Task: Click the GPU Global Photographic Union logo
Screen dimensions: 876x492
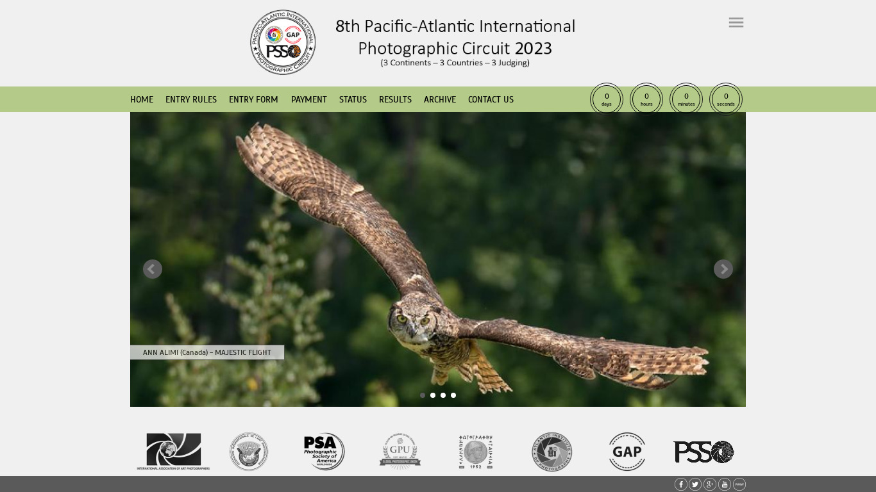Action: click(400, 452)
